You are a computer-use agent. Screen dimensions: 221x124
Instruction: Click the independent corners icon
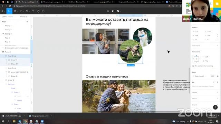[x=218, y=40]
